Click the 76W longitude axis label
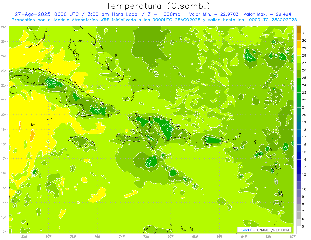Image resolution: width=311 pixels, height=240 pixels. pyautogui.click(x=97, y=236)
